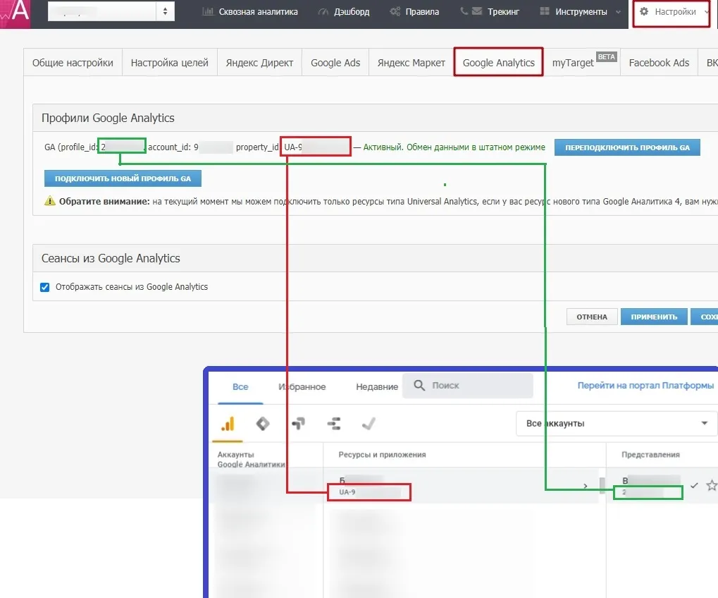This screenshot has width=718, height=598.
Task: Select the Data Studio product icon
Action: coord(334,424)
